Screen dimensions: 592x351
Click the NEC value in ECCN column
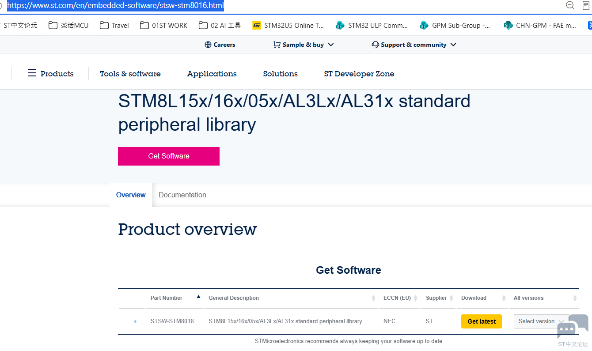(390, 321)
